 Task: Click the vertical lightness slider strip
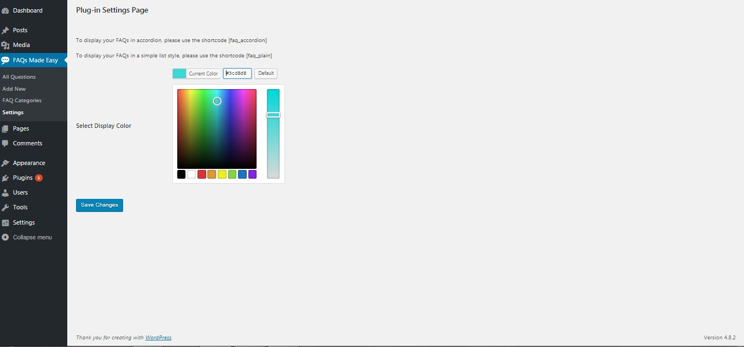pos(273,134)
